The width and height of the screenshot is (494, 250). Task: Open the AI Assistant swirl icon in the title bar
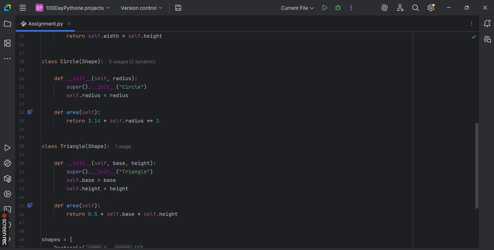[x=384, y=8]
